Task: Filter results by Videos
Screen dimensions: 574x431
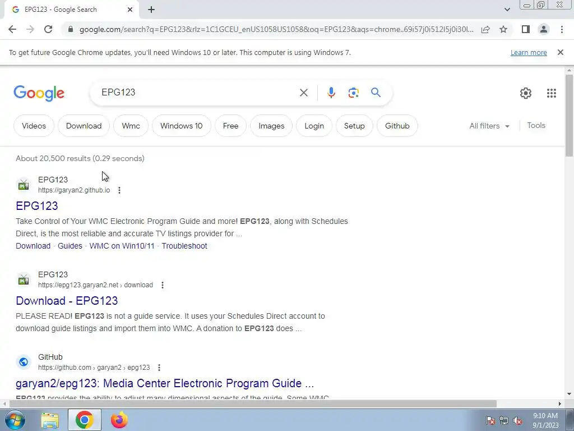Action: click(34, 126)
